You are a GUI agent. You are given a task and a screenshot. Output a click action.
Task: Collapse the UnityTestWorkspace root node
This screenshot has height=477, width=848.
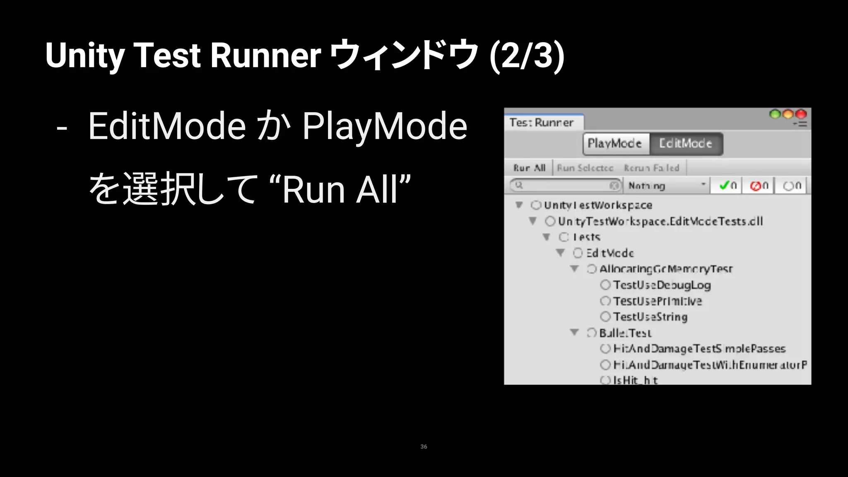tap(519, 205)
